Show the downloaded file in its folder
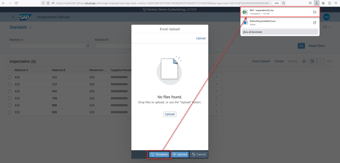This screenshot has width=340, height=163. pos(314,12)
